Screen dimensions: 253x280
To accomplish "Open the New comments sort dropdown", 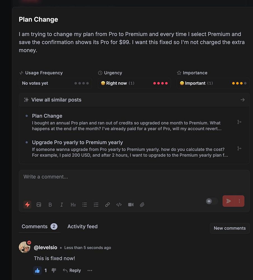I will 229,228.
